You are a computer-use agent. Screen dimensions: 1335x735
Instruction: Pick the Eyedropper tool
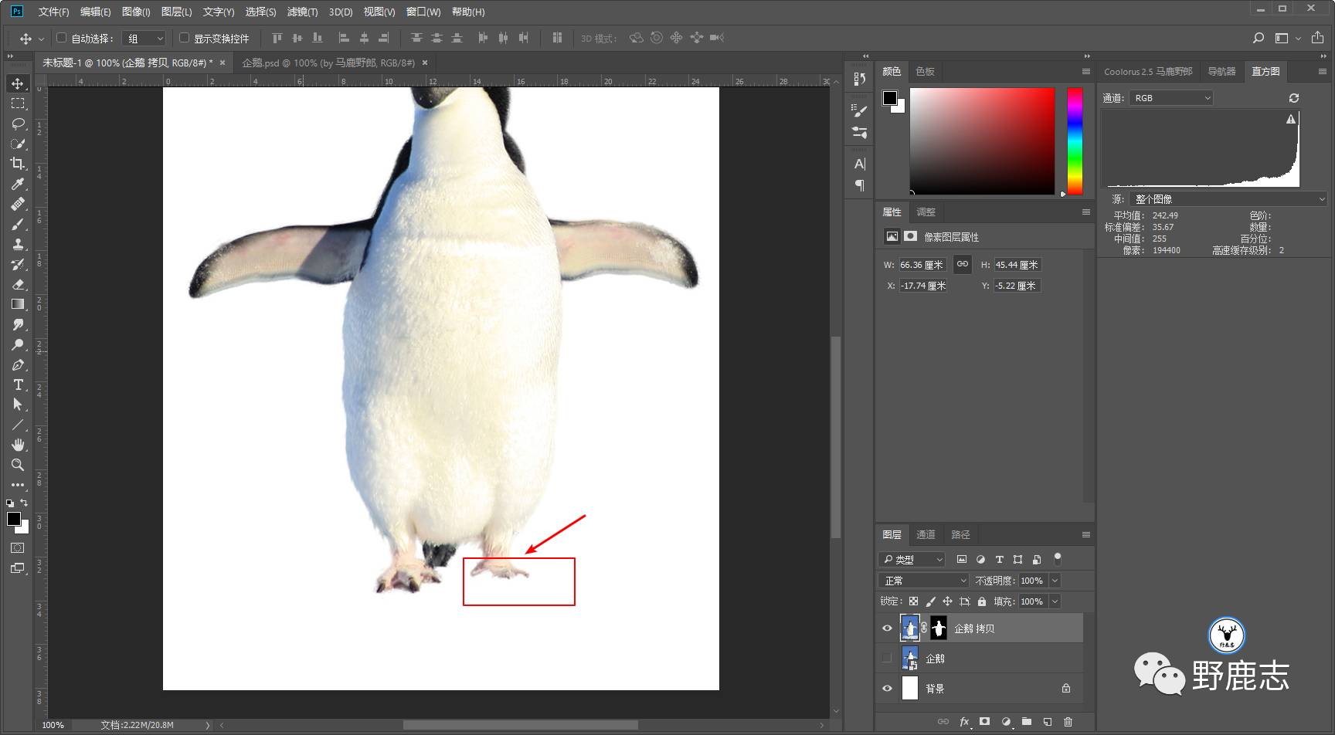point(17,184)
